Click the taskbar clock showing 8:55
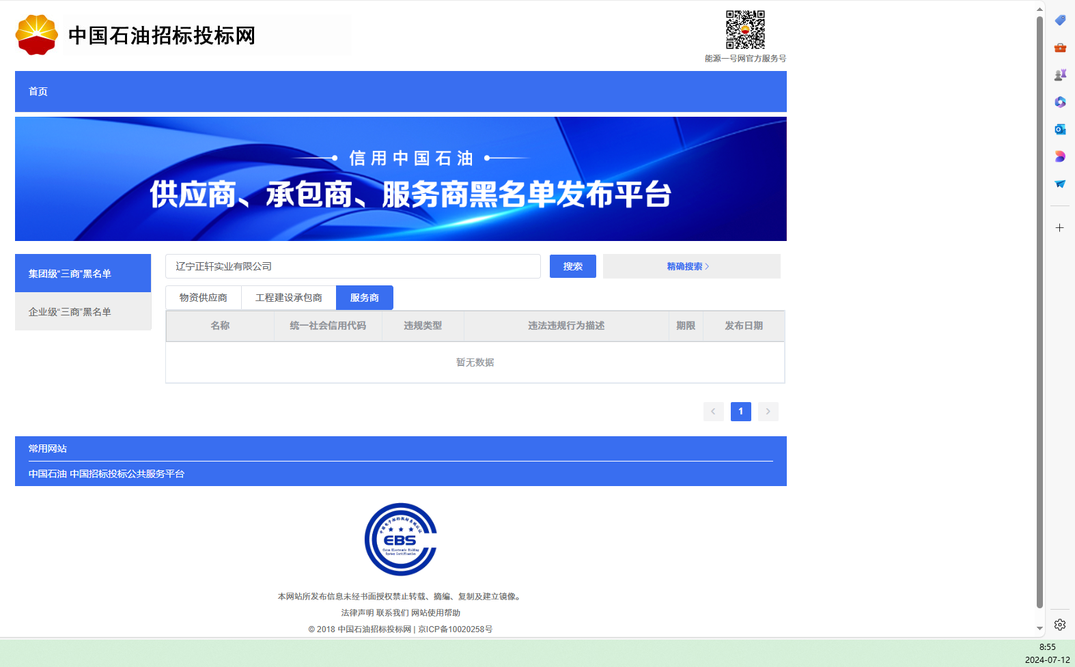This screenshot has height=667, width=1075. 1048,647
